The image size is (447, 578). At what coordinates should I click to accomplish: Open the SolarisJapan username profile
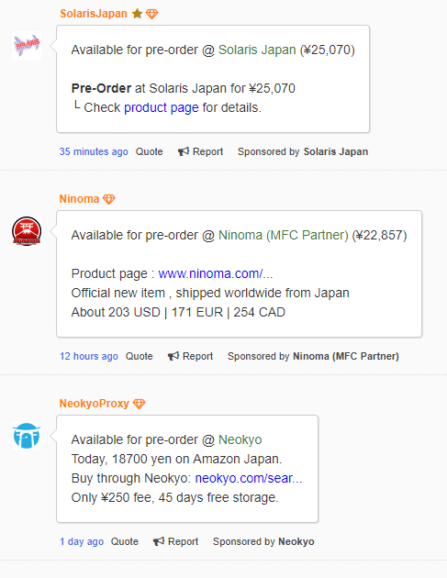click(x=94, y=14)
